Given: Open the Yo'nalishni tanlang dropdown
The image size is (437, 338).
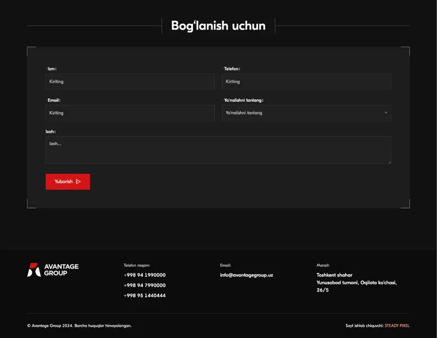Looking at the screenshot, I should (306, 112).
